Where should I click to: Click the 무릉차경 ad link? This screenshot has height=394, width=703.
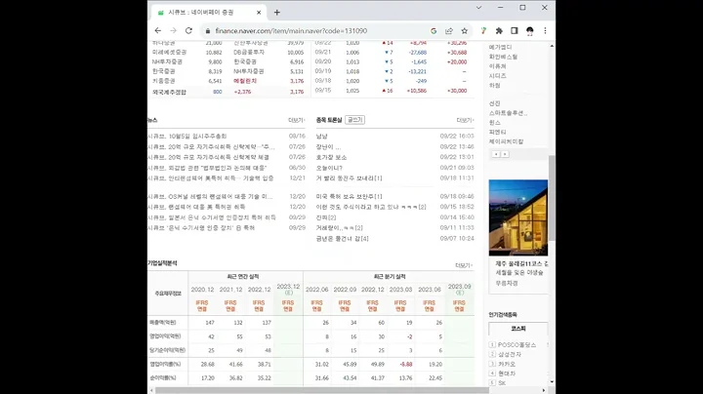507,284
